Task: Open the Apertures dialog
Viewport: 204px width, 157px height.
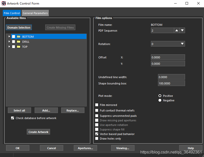Action: 85,148
